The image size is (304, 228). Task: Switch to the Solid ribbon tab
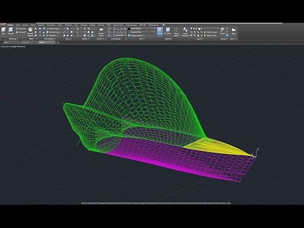point(18,25)
